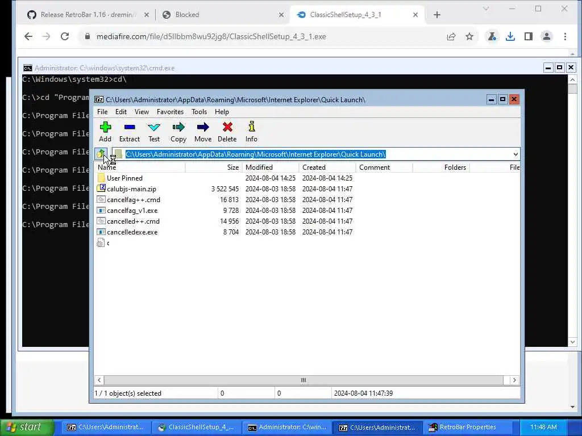Screen dimensions: 582x436
Task: Sort by the Size column header
Action: pyautogui.click(x=214, y=167)
